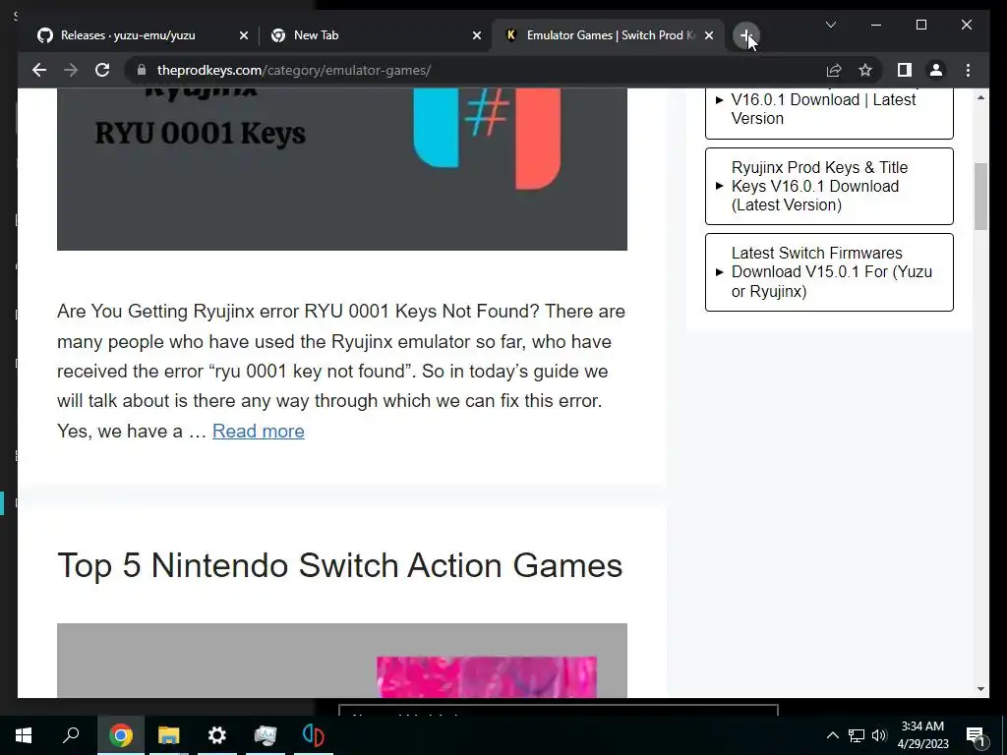Show hidden system tray icons
The image size is (1007, 755).
[832, 735]
